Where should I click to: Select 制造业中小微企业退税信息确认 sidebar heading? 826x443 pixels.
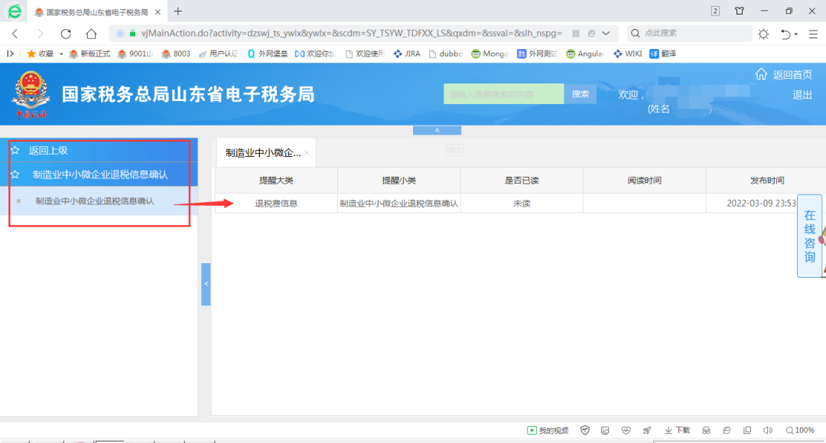pyautogui.click(x=100, y=174)
